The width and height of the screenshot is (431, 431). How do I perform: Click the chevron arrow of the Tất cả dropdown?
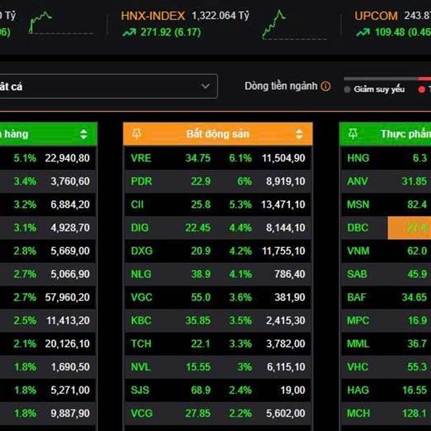[205, 86]
